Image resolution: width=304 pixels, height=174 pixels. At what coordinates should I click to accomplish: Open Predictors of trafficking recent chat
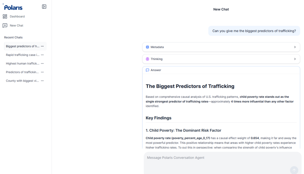(x=22, y=72)
